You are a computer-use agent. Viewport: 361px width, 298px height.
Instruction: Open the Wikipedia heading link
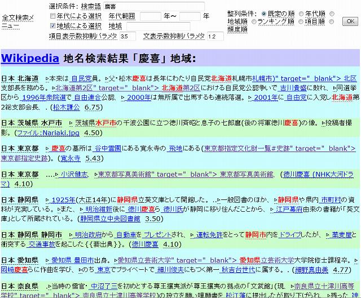point(30,58)
